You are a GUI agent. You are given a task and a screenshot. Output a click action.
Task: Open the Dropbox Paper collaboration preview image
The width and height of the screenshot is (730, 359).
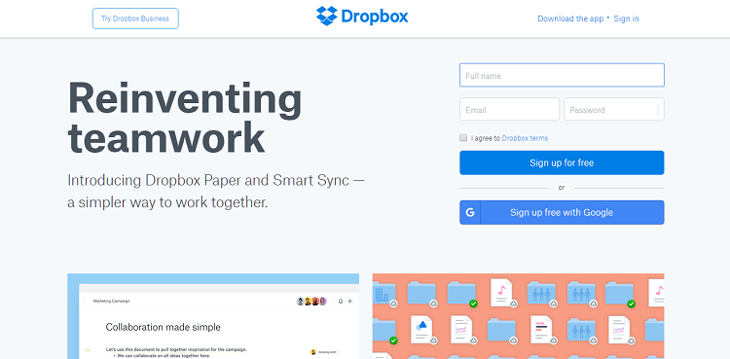(213, 316)
